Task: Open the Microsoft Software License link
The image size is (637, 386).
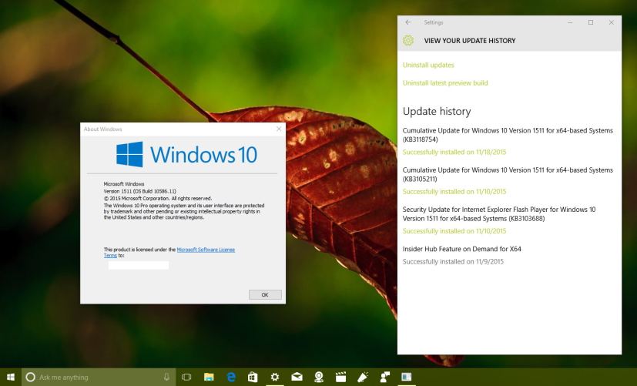Action: tap(206, 250)
